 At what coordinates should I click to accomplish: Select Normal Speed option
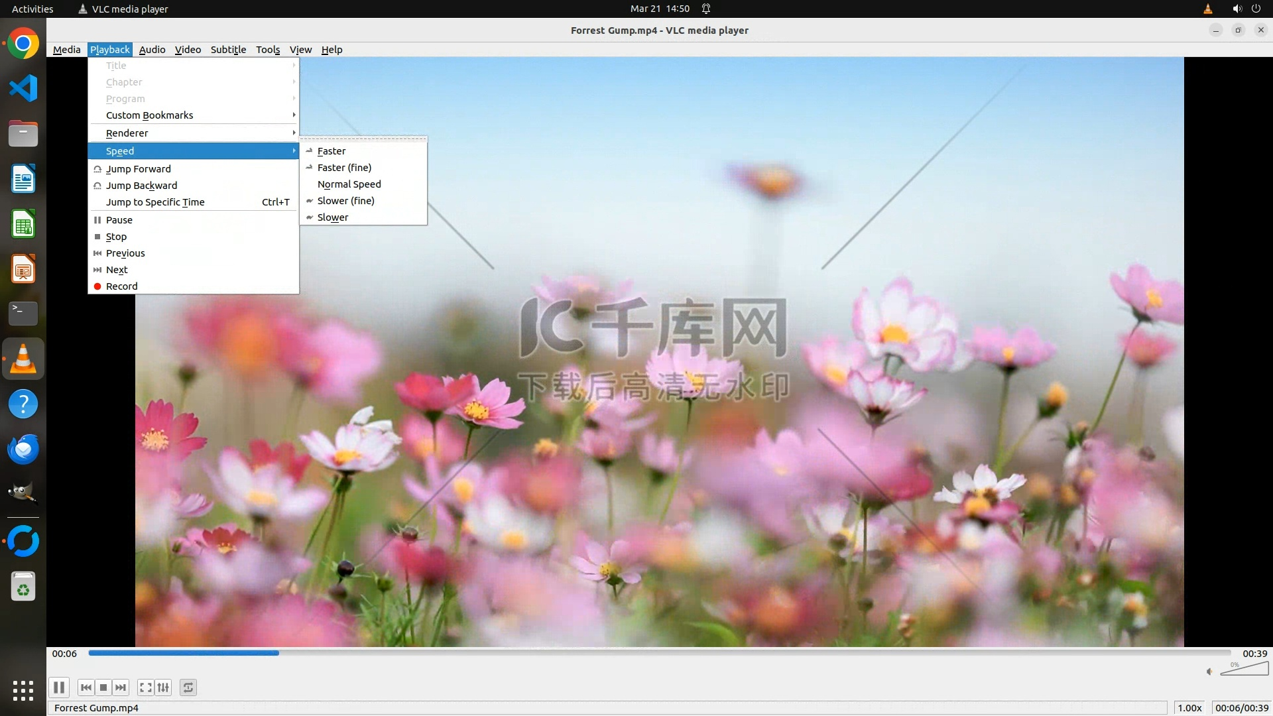349,184
